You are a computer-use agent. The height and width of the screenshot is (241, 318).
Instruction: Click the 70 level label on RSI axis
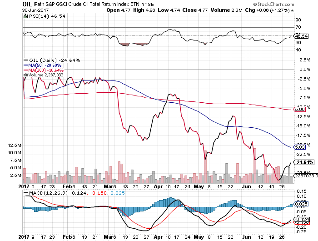[298, 27]
